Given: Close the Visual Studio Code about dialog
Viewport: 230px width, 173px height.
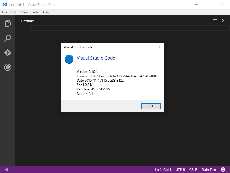Looking at the screenshot, I should coord(159,47).
